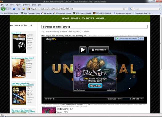162x117 pixels.
Task: Click the stagevu Download button
Action: 99,50
